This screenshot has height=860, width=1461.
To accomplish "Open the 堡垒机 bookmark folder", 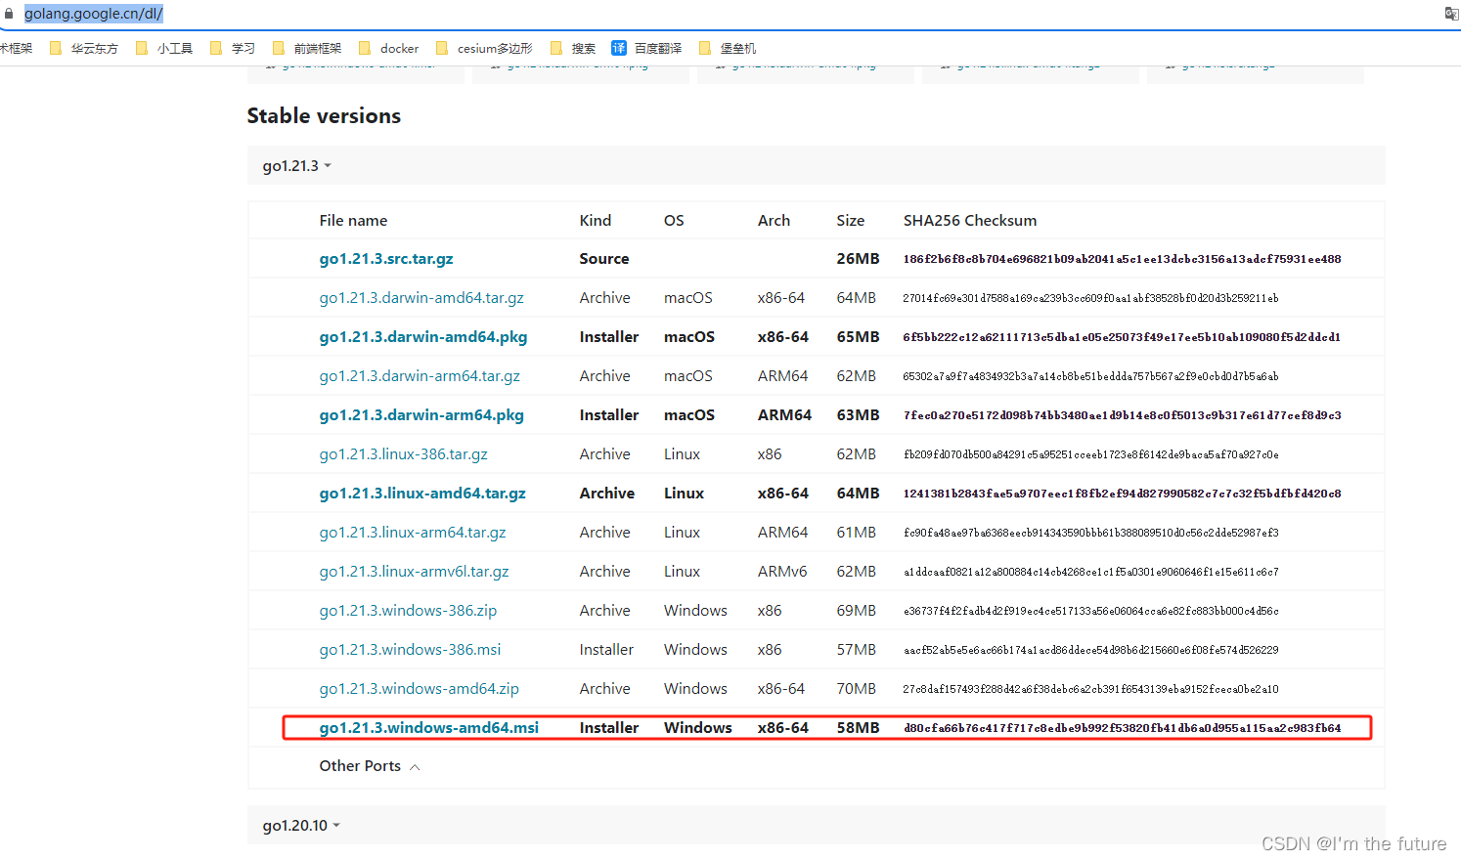I will pos(728,48).
